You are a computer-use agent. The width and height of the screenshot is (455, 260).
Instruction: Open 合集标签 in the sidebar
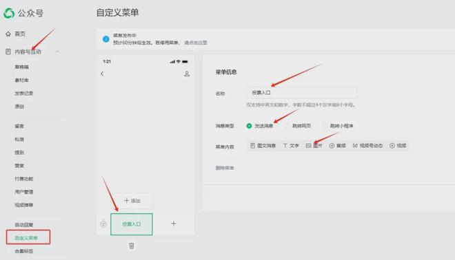[x=24, y=251]
